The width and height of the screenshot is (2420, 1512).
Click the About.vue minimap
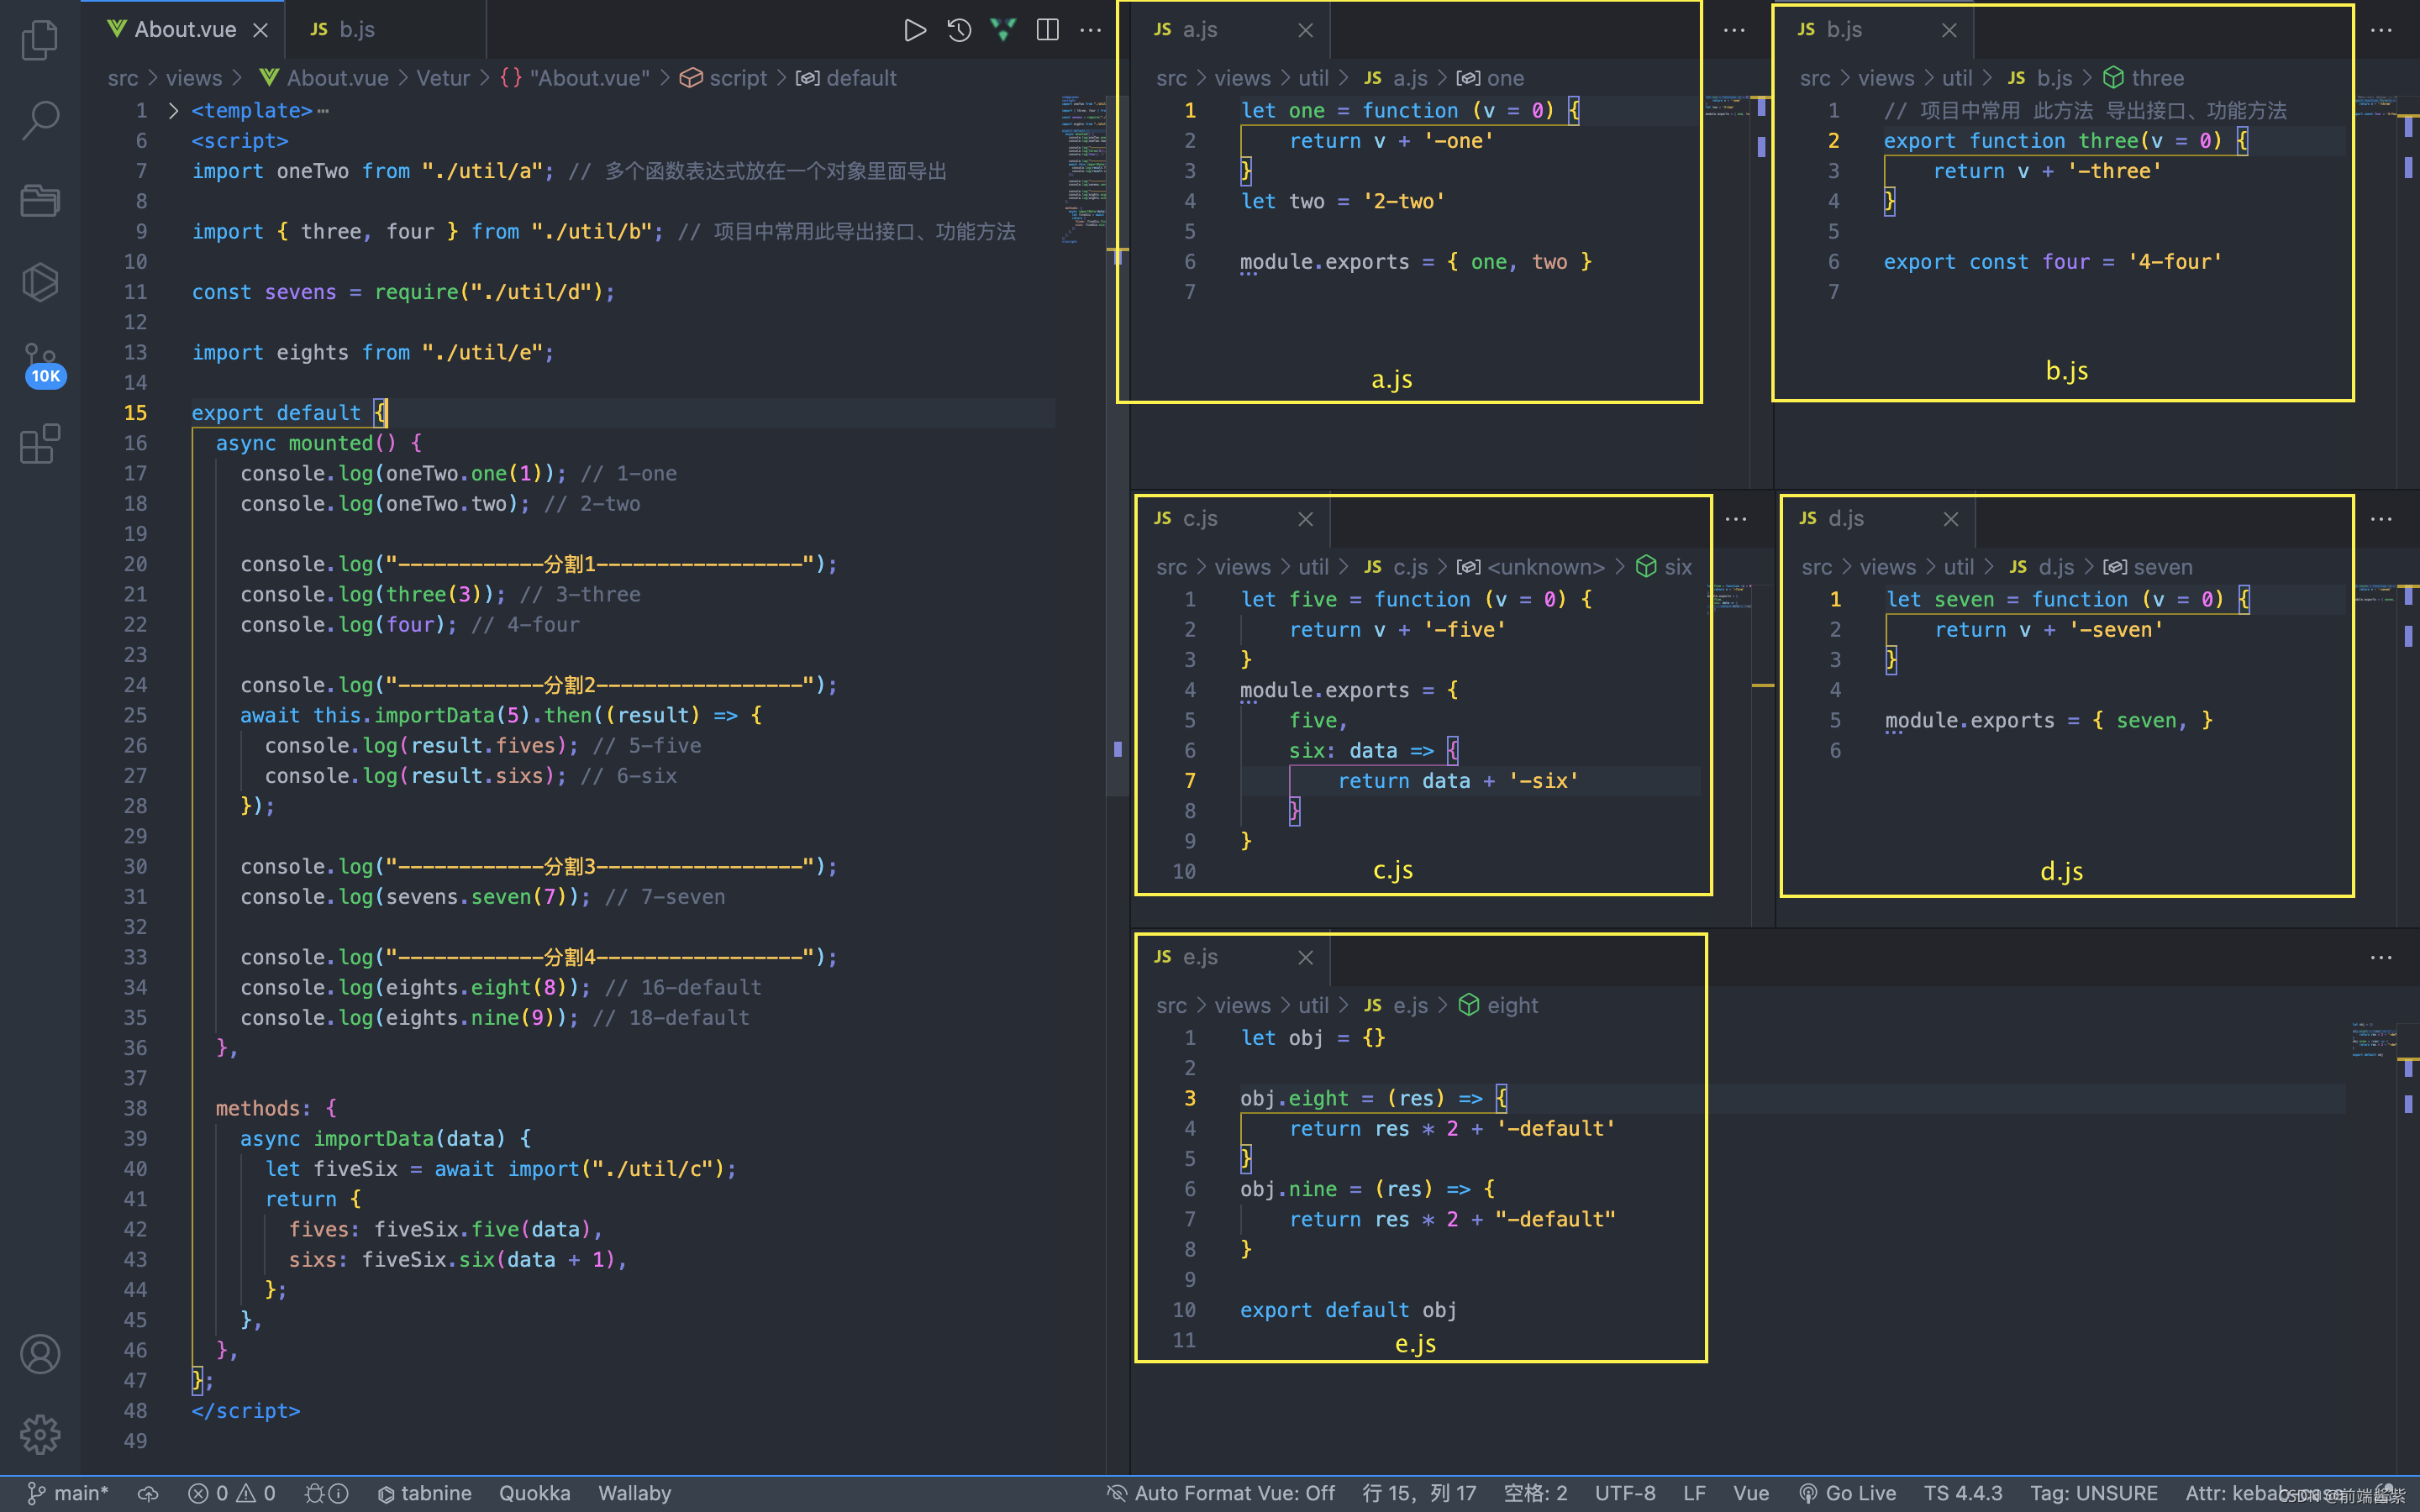pyautogui.click(x=1083, y=168)
